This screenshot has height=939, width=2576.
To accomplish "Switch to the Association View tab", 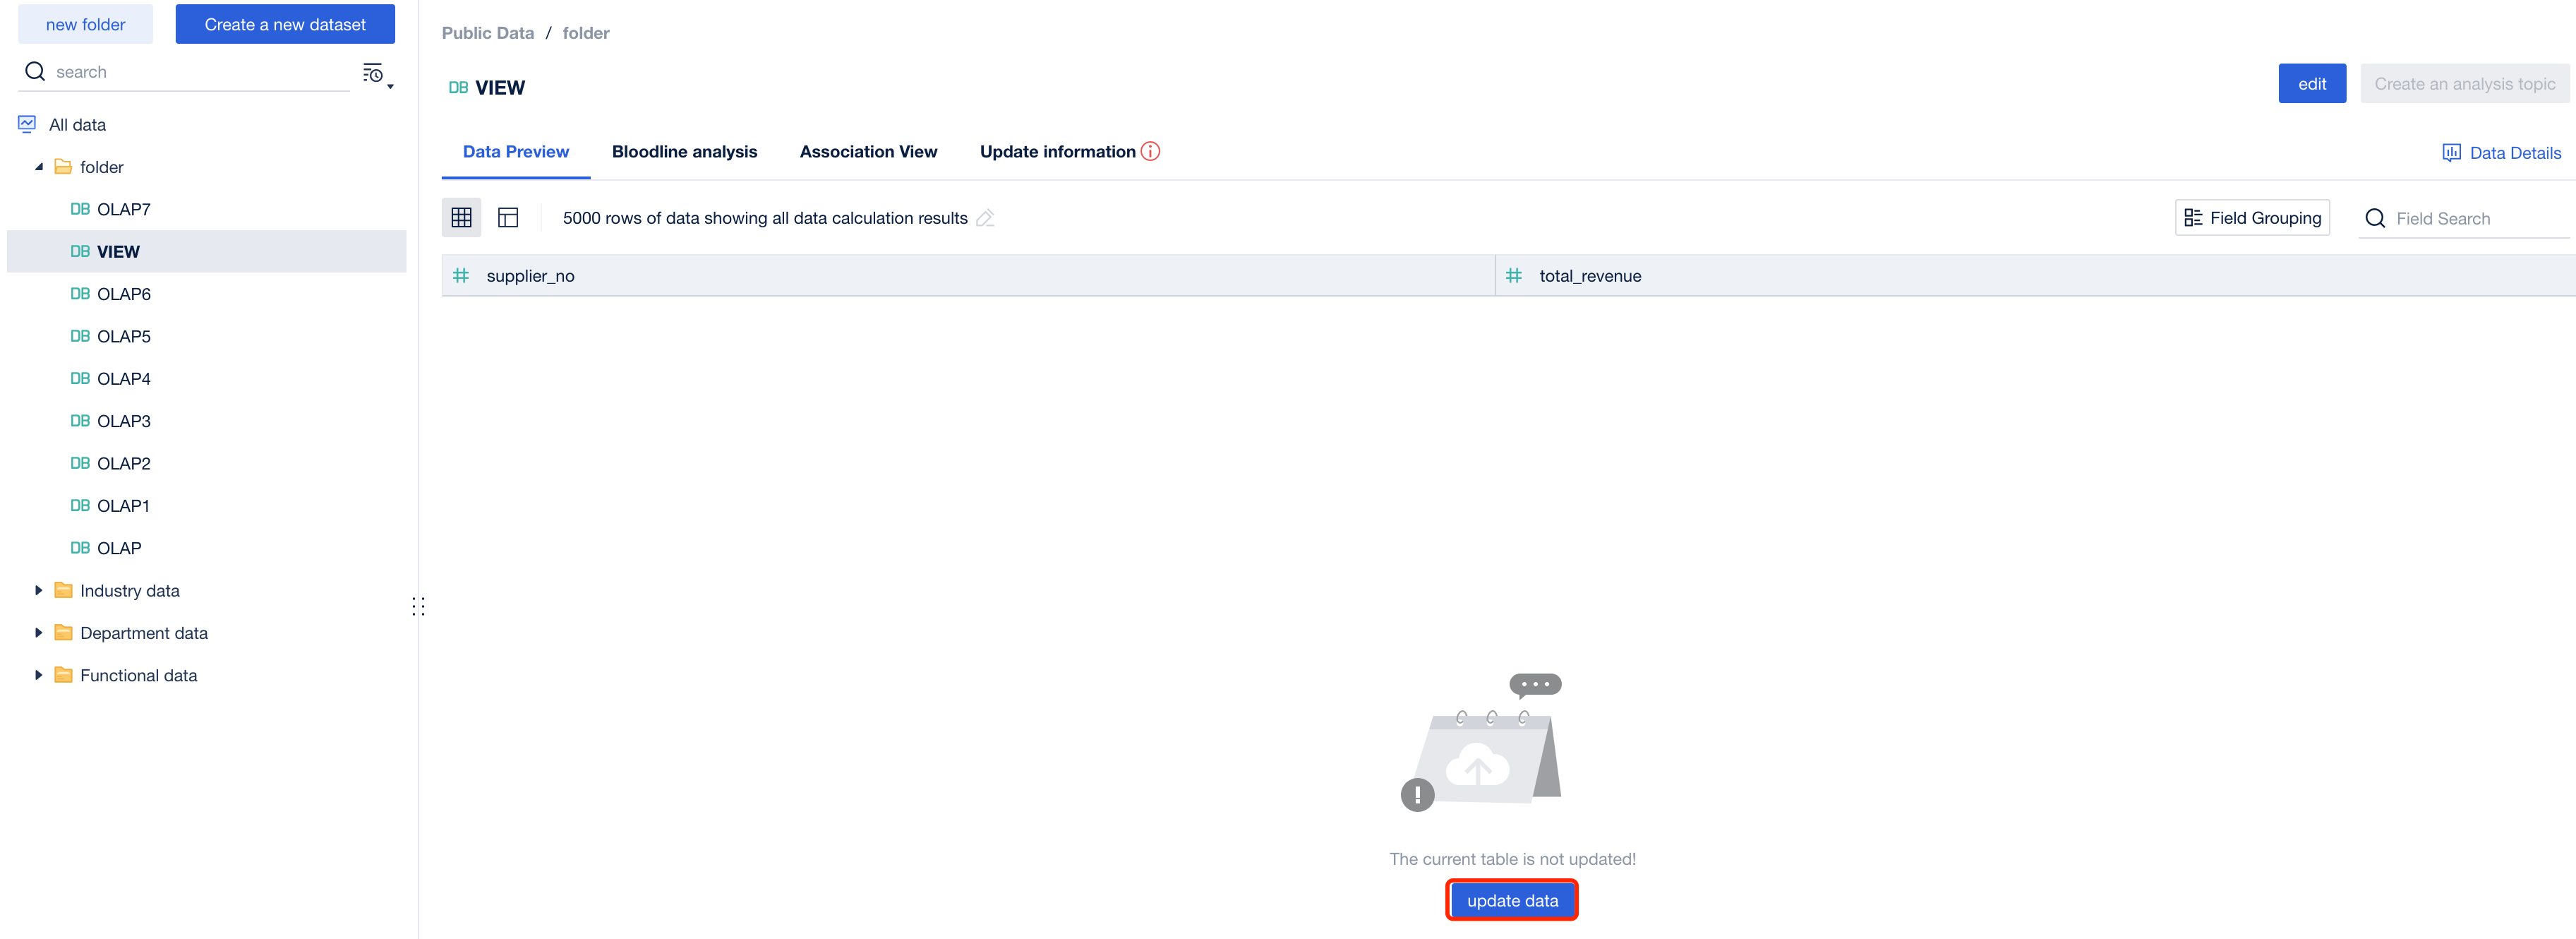I will coord(868,151).
